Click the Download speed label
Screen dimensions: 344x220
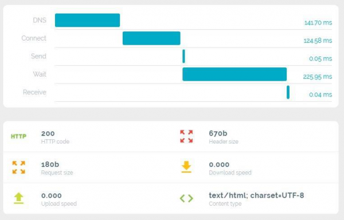230,173
